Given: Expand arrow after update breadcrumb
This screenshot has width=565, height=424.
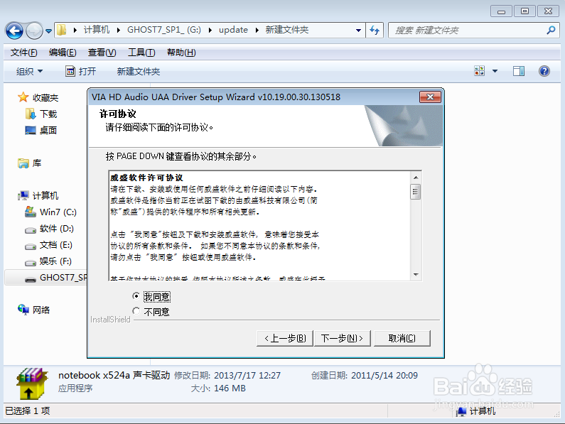Looking at the screenshot, I should tap(257, 31).
